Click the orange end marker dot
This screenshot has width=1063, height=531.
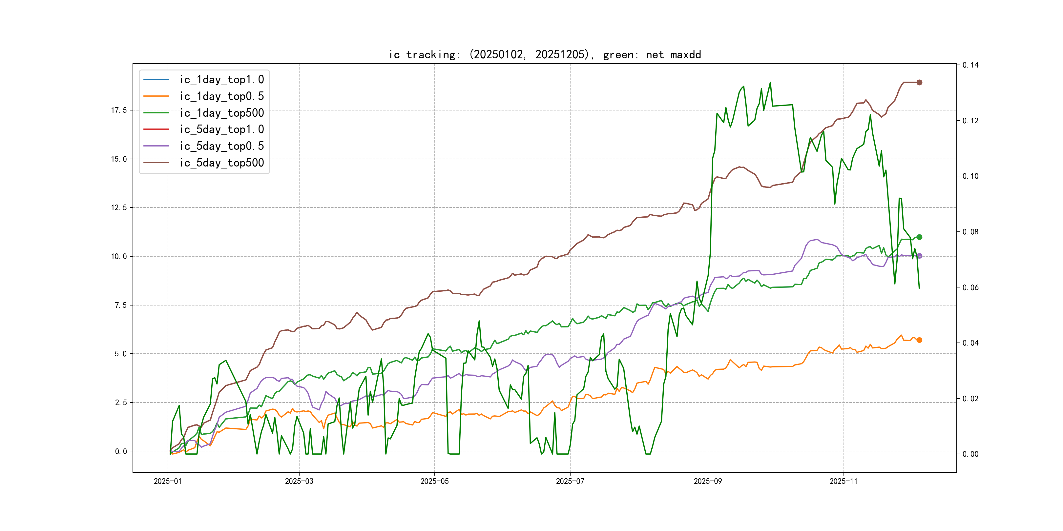coord(919,340)
